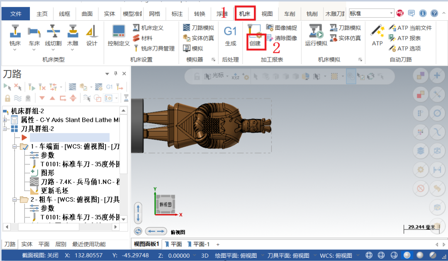Open 机床模拟 group dialog launcher
This screenshot has width=448, height=261.
pos(360,60)
